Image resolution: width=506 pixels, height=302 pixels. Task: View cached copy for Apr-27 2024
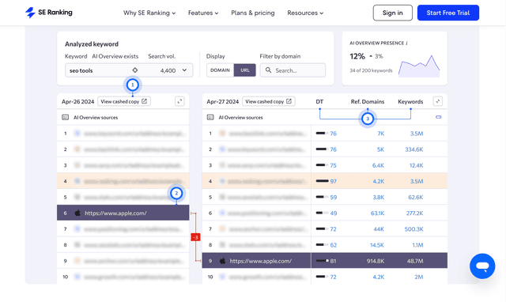pos(269,101)
